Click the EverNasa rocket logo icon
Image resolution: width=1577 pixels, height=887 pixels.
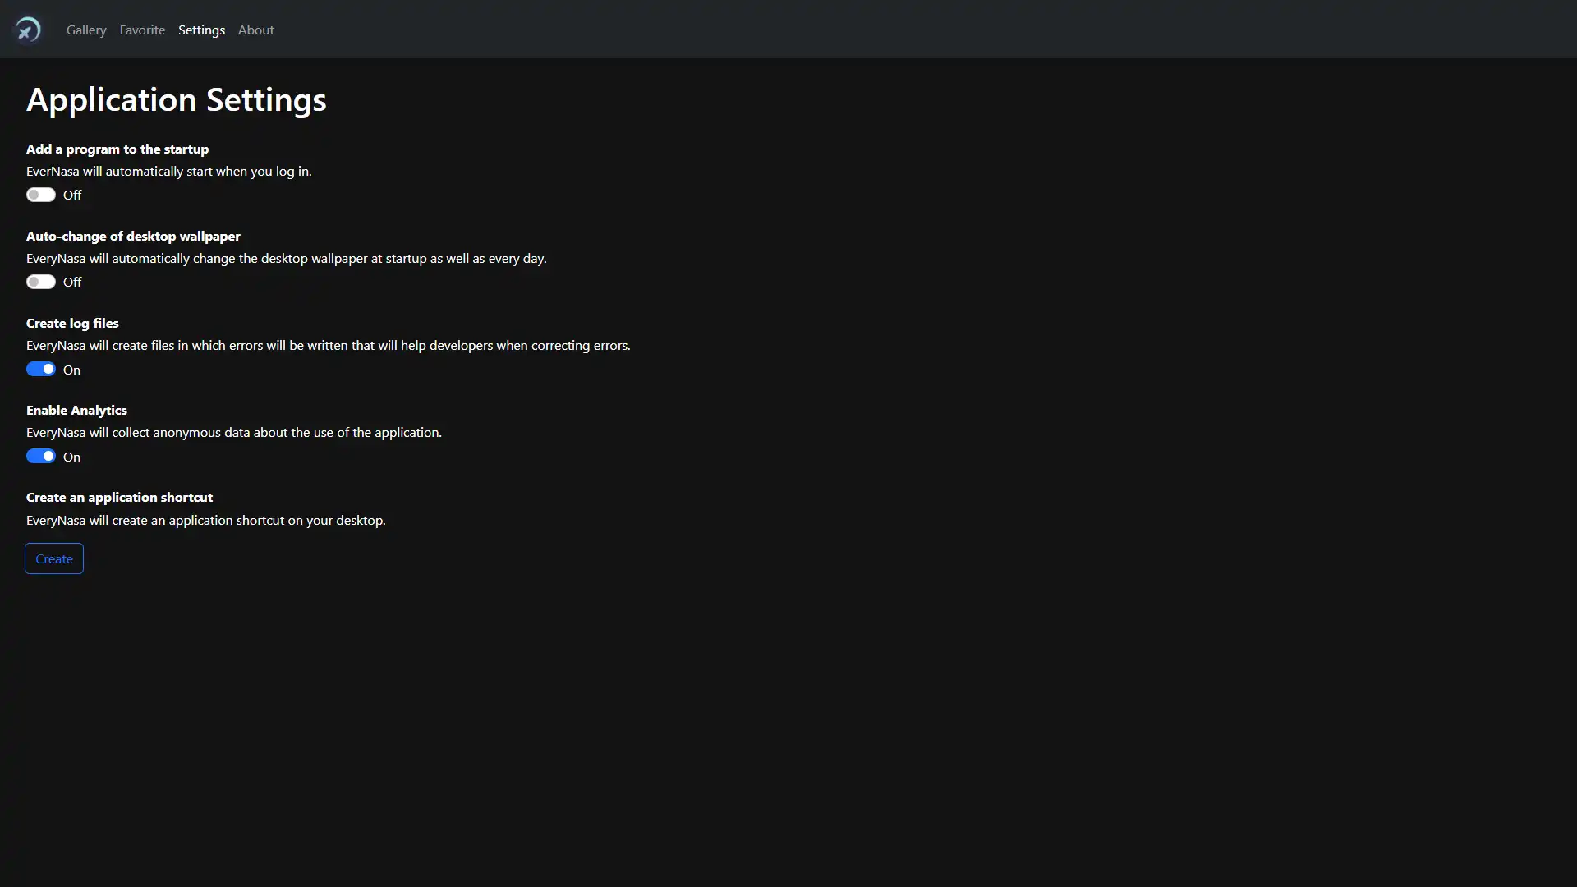[27, 30]
